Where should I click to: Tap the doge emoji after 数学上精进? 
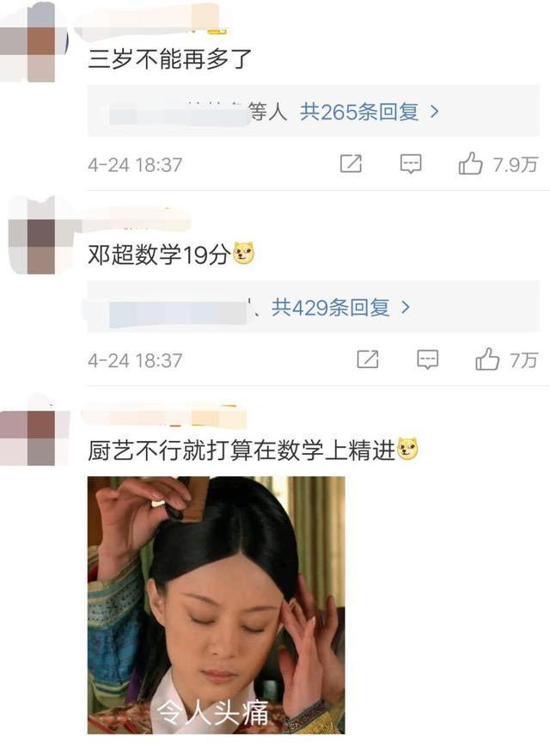pos(407,450)
